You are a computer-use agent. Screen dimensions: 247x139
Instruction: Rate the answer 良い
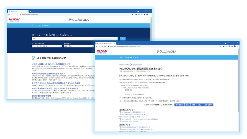click(x=187, y=105)
